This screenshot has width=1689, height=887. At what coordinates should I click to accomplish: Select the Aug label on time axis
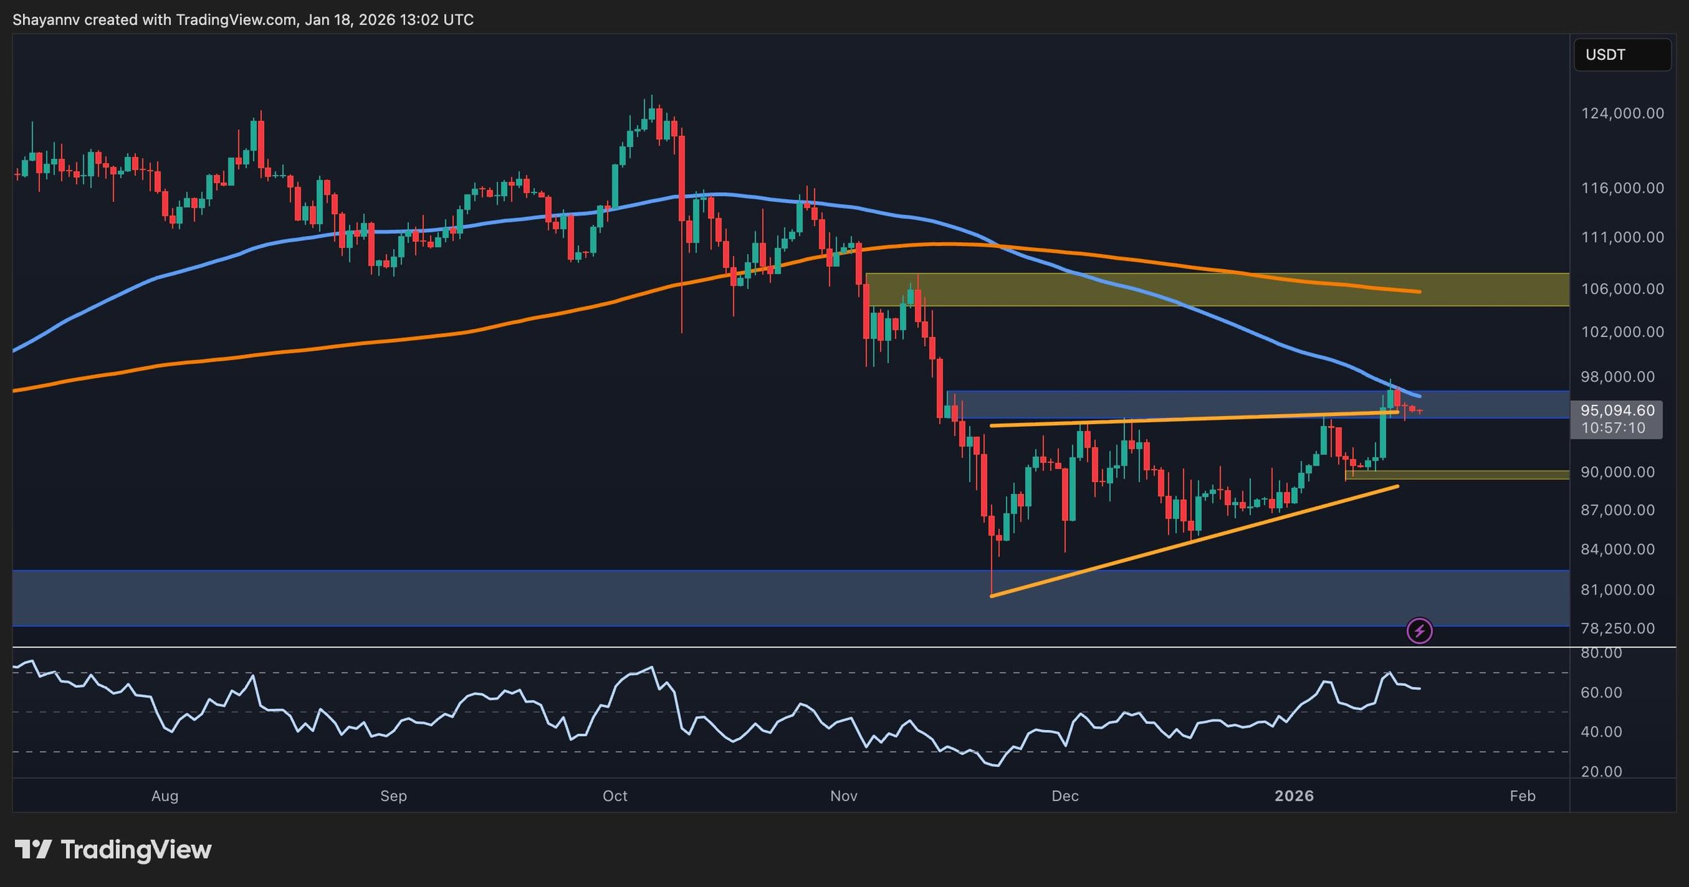(164, 796)
